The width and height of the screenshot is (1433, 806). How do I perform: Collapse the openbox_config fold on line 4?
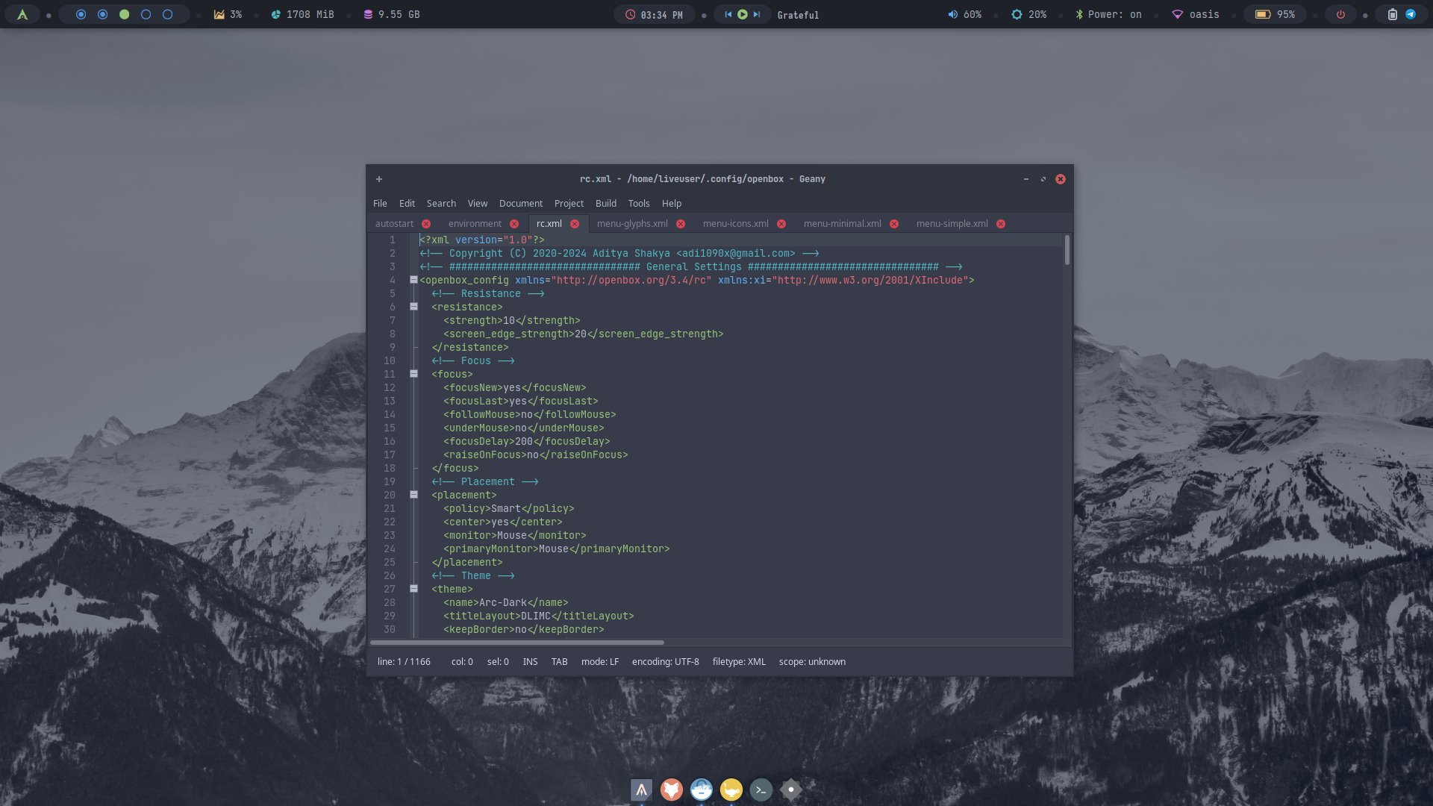(413, 280)
